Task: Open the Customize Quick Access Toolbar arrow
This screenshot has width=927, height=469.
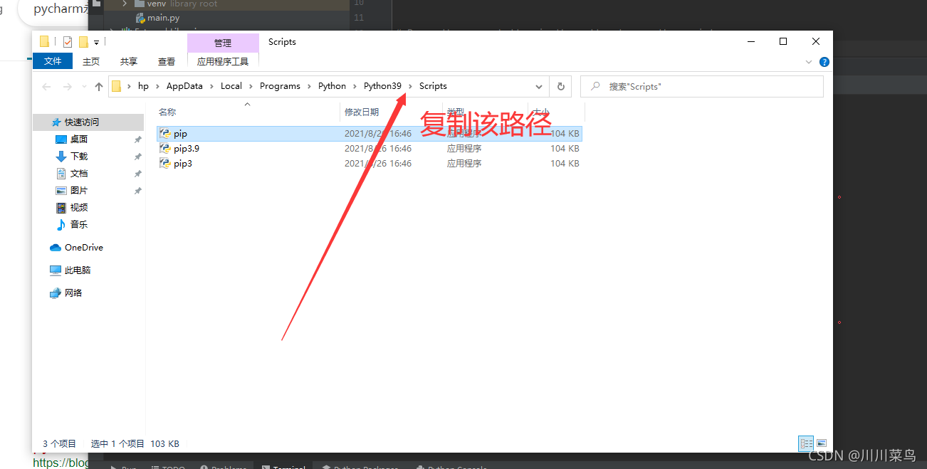Action: tap(96, 43)
